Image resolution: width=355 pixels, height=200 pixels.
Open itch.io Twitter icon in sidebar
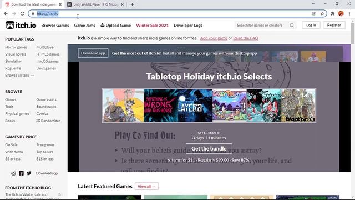[29, 173]
